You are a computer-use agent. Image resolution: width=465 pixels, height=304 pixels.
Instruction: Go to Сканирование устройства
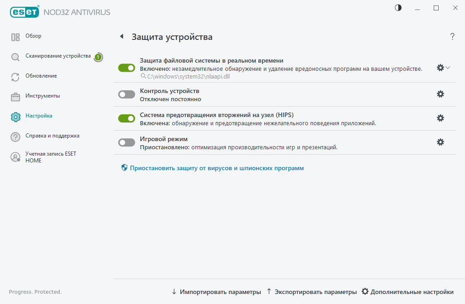pyautogui.click(x=58, y=56)
